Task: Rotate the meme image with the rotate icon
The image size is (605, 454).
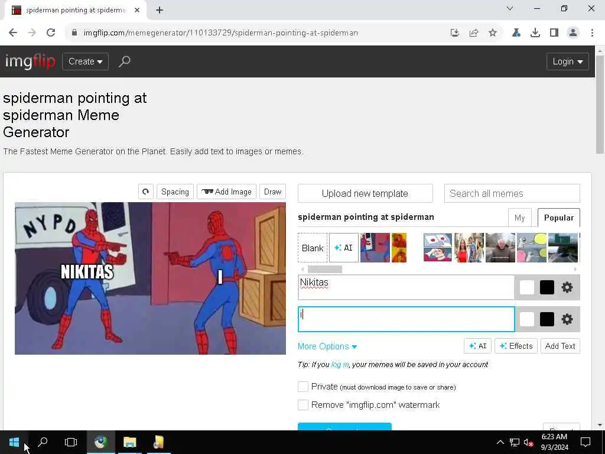Action: 145,192
